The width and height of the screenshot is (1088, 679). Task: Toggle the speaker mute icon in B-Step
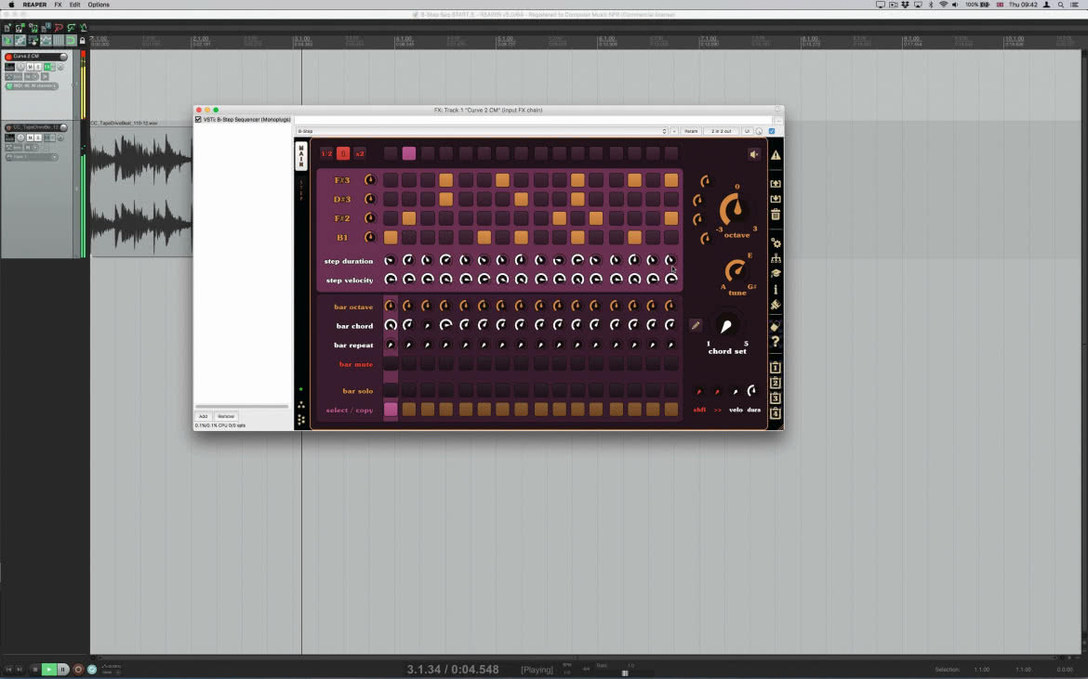pos(754,154)
